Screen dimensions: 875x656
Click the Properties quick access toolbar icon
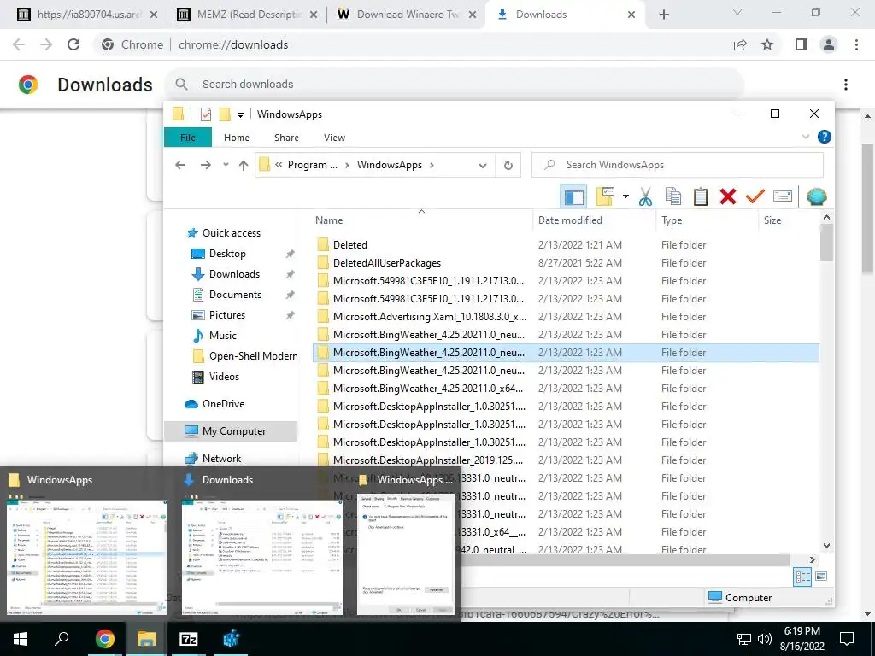[206, 114]
